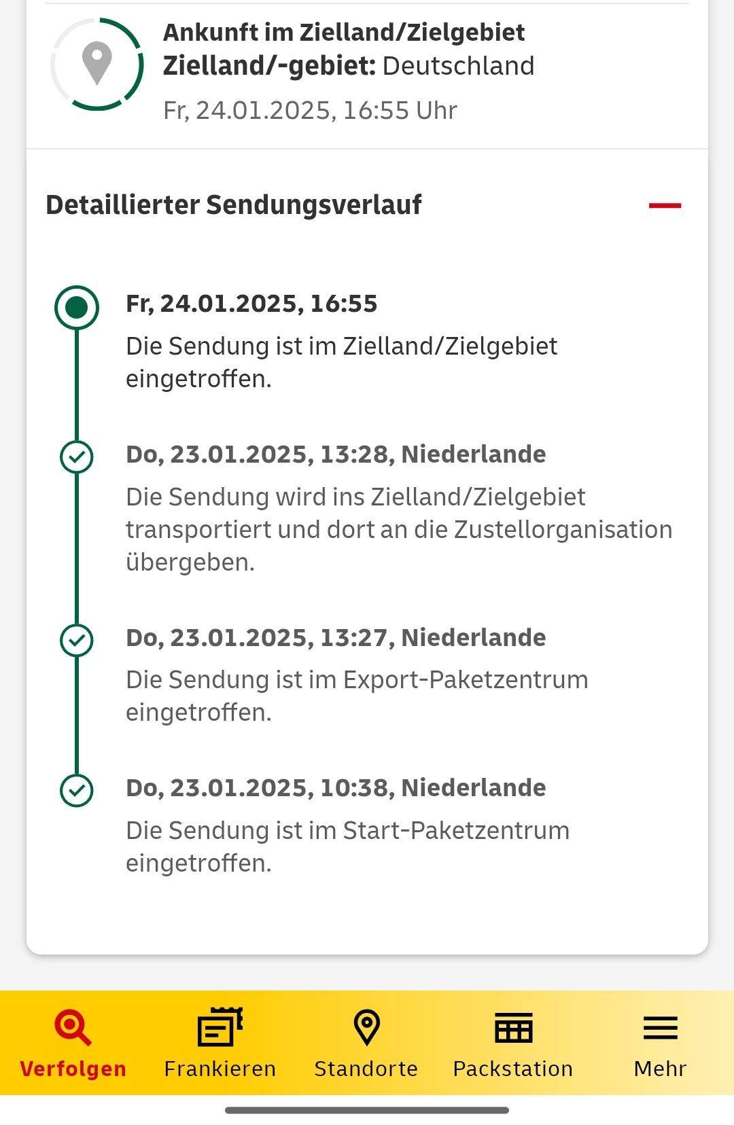Tap the Verfolgen magnifier icon
This screenshot has height=1125, width=734.
(x=73, y=1027)
